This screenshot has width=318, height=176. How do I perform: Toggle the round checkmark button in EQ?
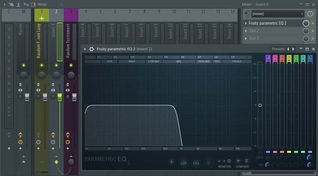208,163
